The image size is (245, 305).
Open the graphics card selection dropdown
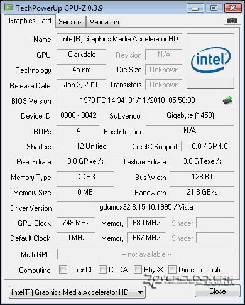(x=77, y=292)
